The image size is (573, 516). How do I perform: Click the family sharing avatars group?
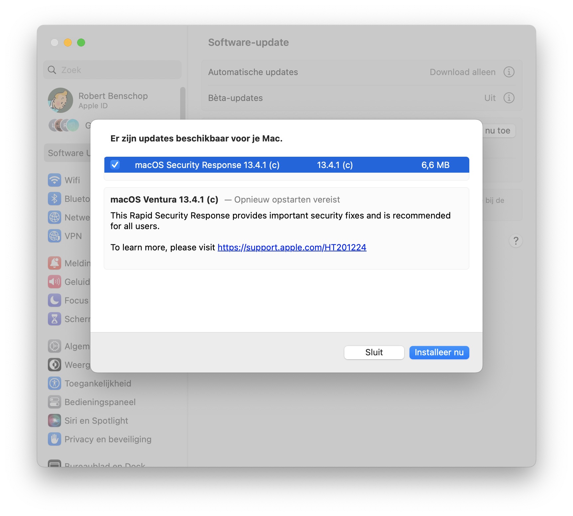[x=64, y=126]
